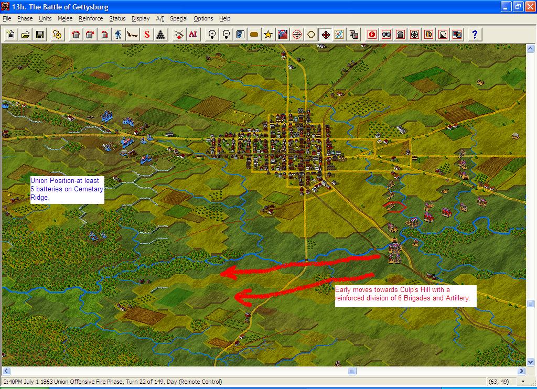Click the first red rotate-unit icon
537x389 pixels.
pyautogui.click(x=76, y=34)
